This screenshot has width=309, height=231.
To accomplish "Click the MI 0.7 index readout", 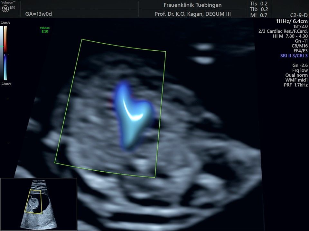I will 259,15.
